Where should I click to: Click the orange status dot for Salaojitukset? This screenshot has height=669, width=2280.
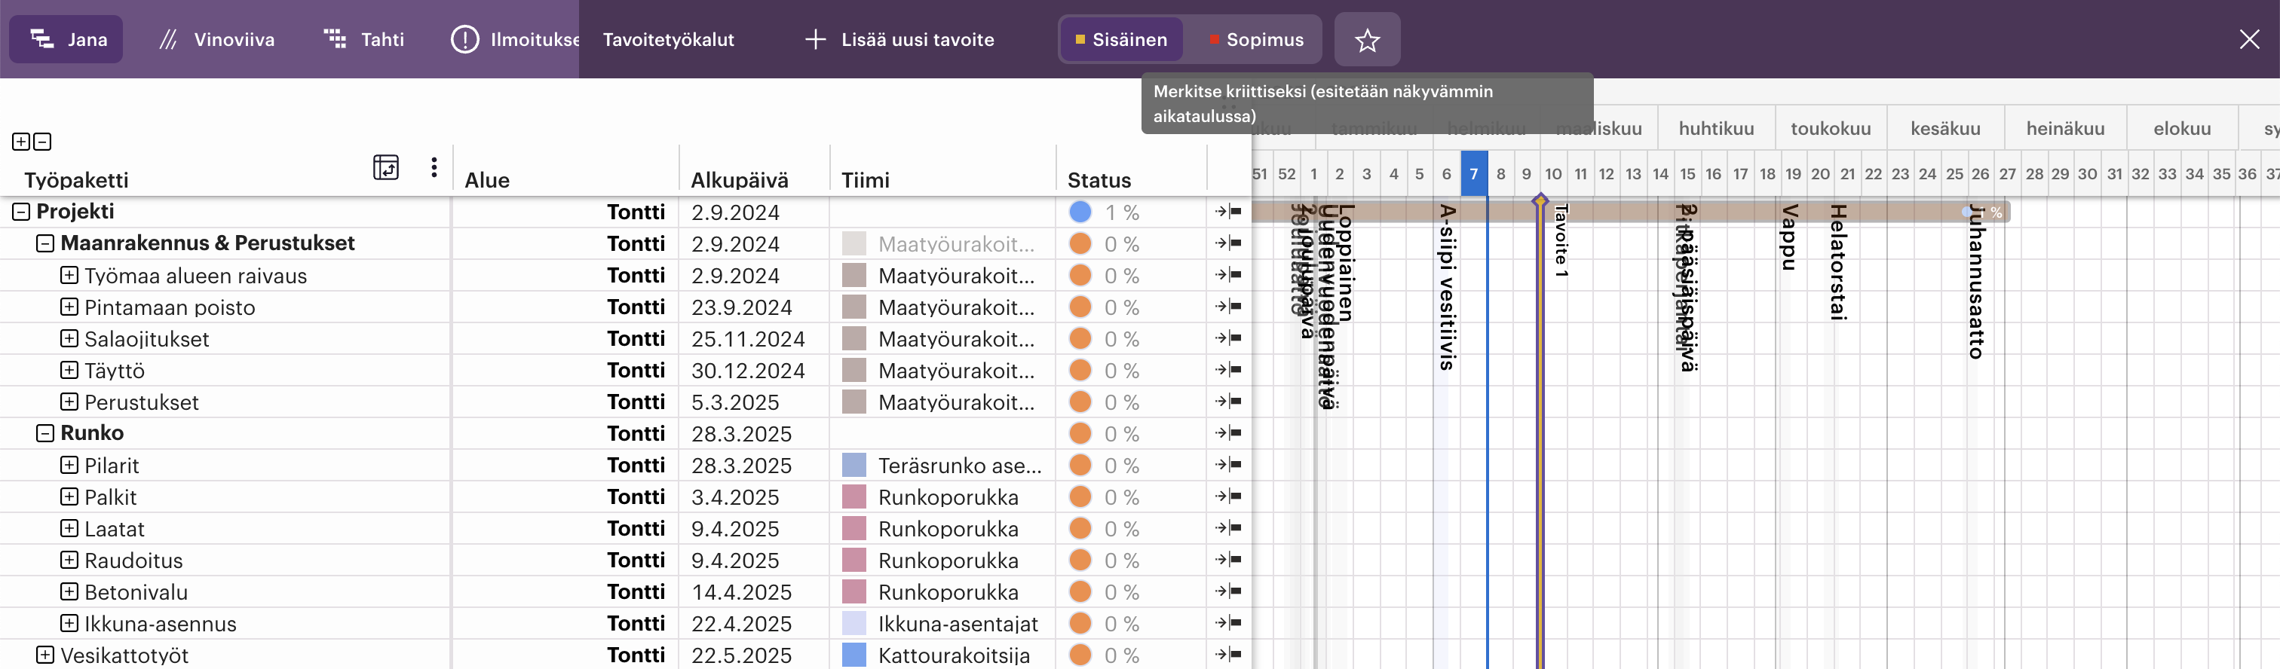(x=1079, y=339)
